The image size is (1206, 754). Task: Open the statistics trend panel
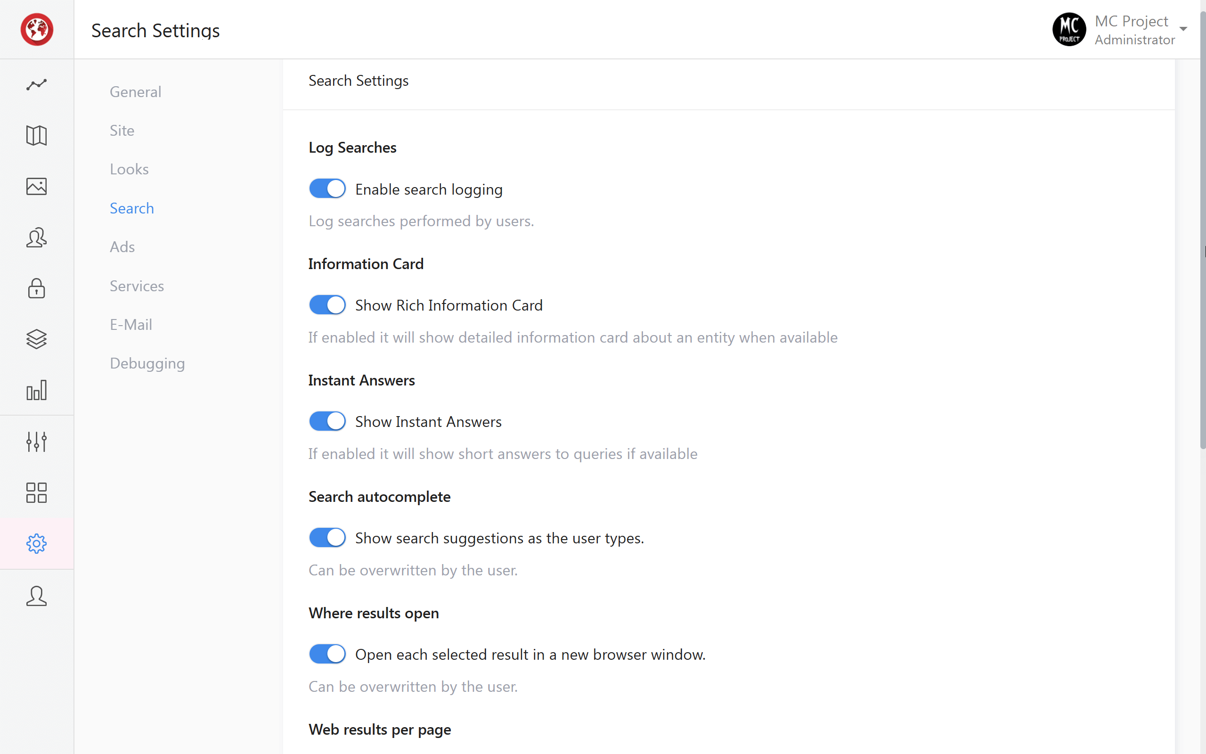[36, 85]
